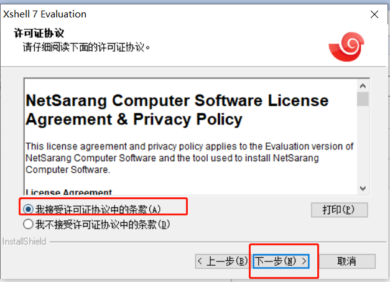Click the heading 'NetSarang Computer Software License'
This screenshot has width=390, height=282.
177,101
